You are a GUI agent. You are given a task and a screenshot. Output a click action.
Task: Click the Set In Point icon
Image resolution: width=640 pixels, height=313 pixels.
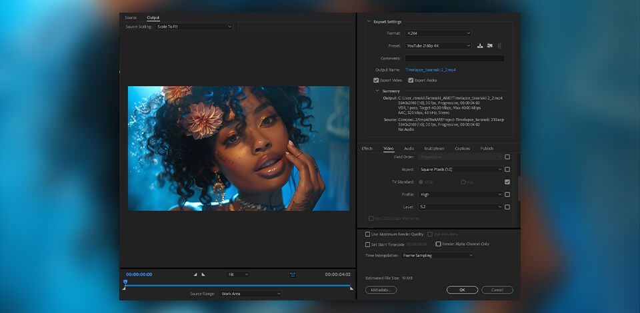point(195,274)
